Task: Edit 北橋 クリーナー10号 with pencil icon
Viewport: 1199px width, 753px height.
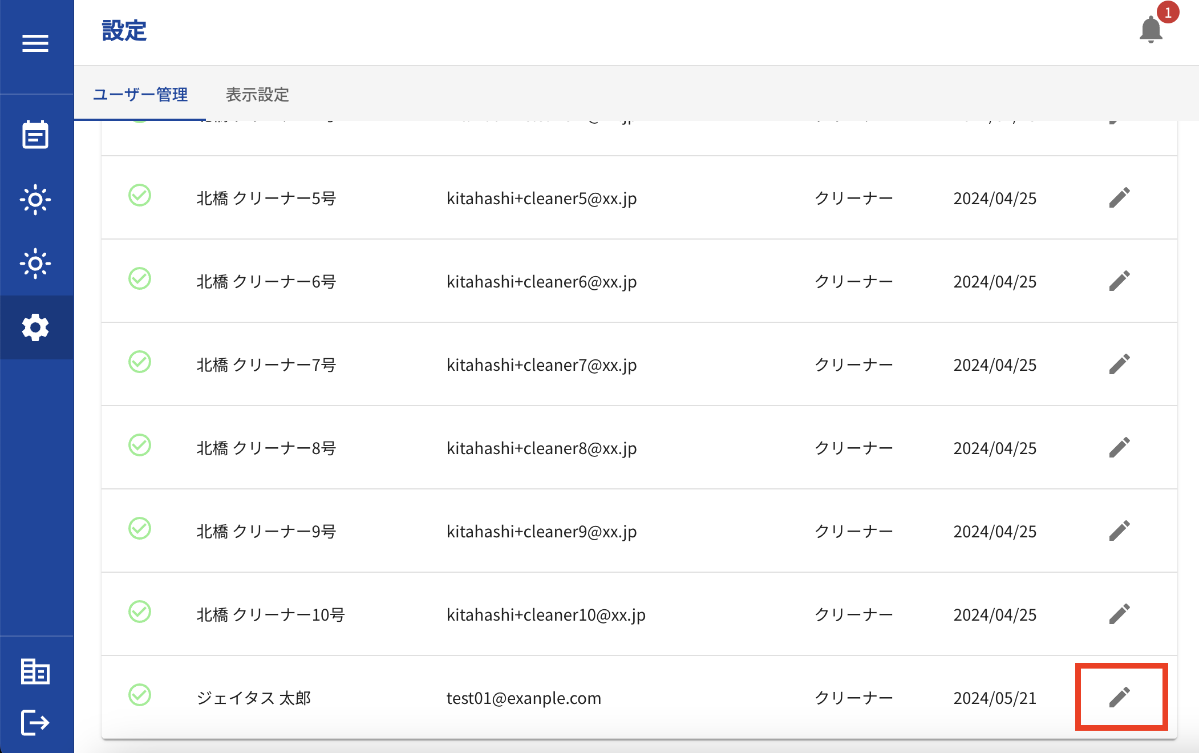Action: point(1119,614)
